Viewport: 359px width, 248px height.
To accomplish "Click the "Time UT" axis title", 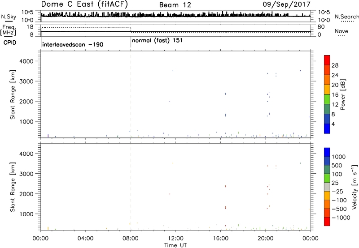I will [x=175, y=245].
